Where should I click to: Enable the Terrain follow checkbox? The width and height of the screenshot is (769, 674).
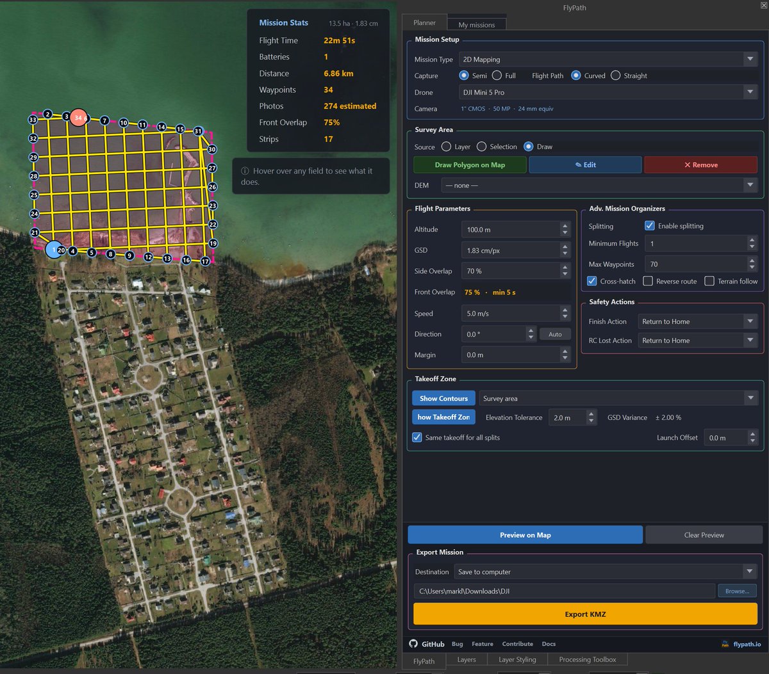pos(709,281)
